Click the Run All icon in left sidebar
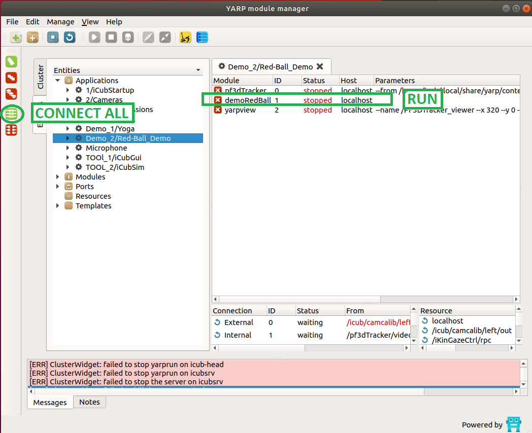 click(x=11, y=62)
